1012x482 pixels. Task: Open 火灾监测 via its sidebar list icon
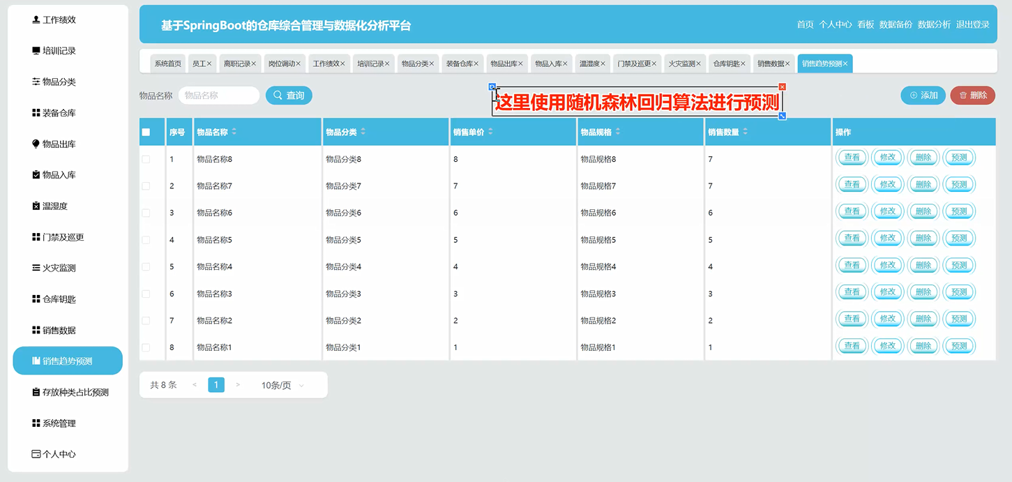[36, 268]
